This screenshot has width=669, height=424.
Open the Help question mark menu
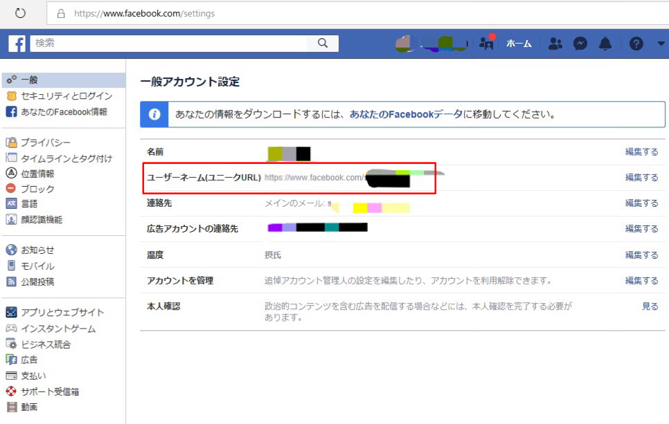pos(635,43)
